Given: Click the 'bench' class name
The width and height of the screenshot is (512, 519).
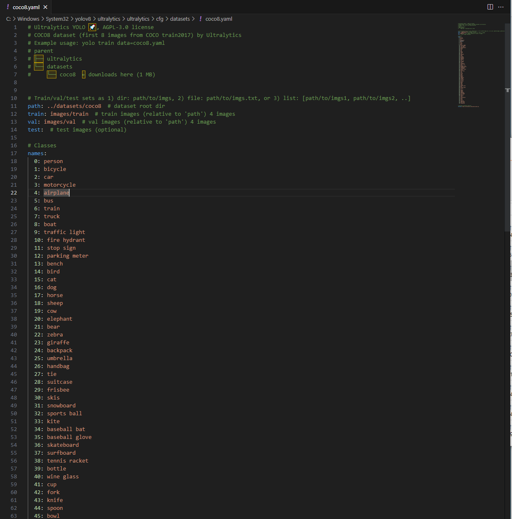Looking at the screenshot, I should tap(55, 264).
